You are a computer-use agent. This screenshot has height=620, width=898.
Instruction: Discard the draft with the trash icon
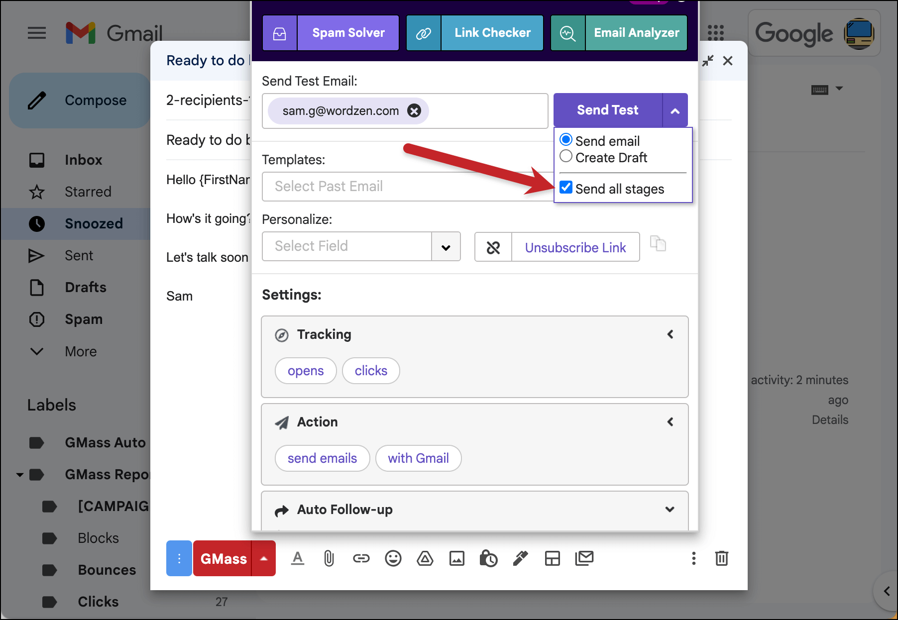[x=722, y=558]
